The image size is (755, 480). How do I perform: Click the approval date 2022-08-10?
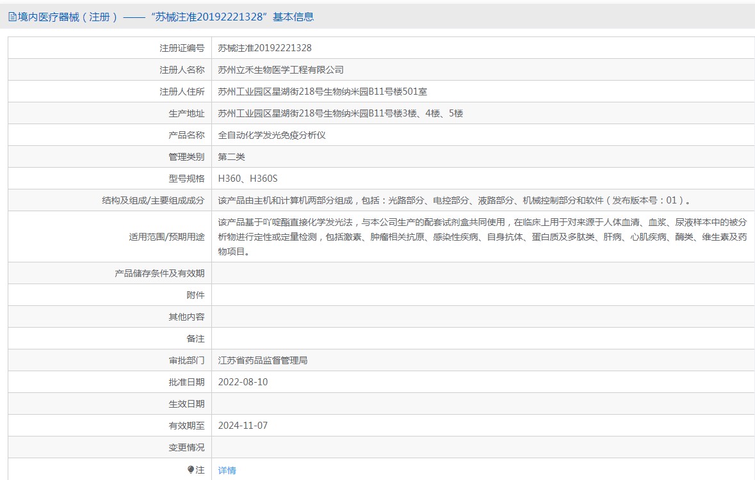[243, 382]
